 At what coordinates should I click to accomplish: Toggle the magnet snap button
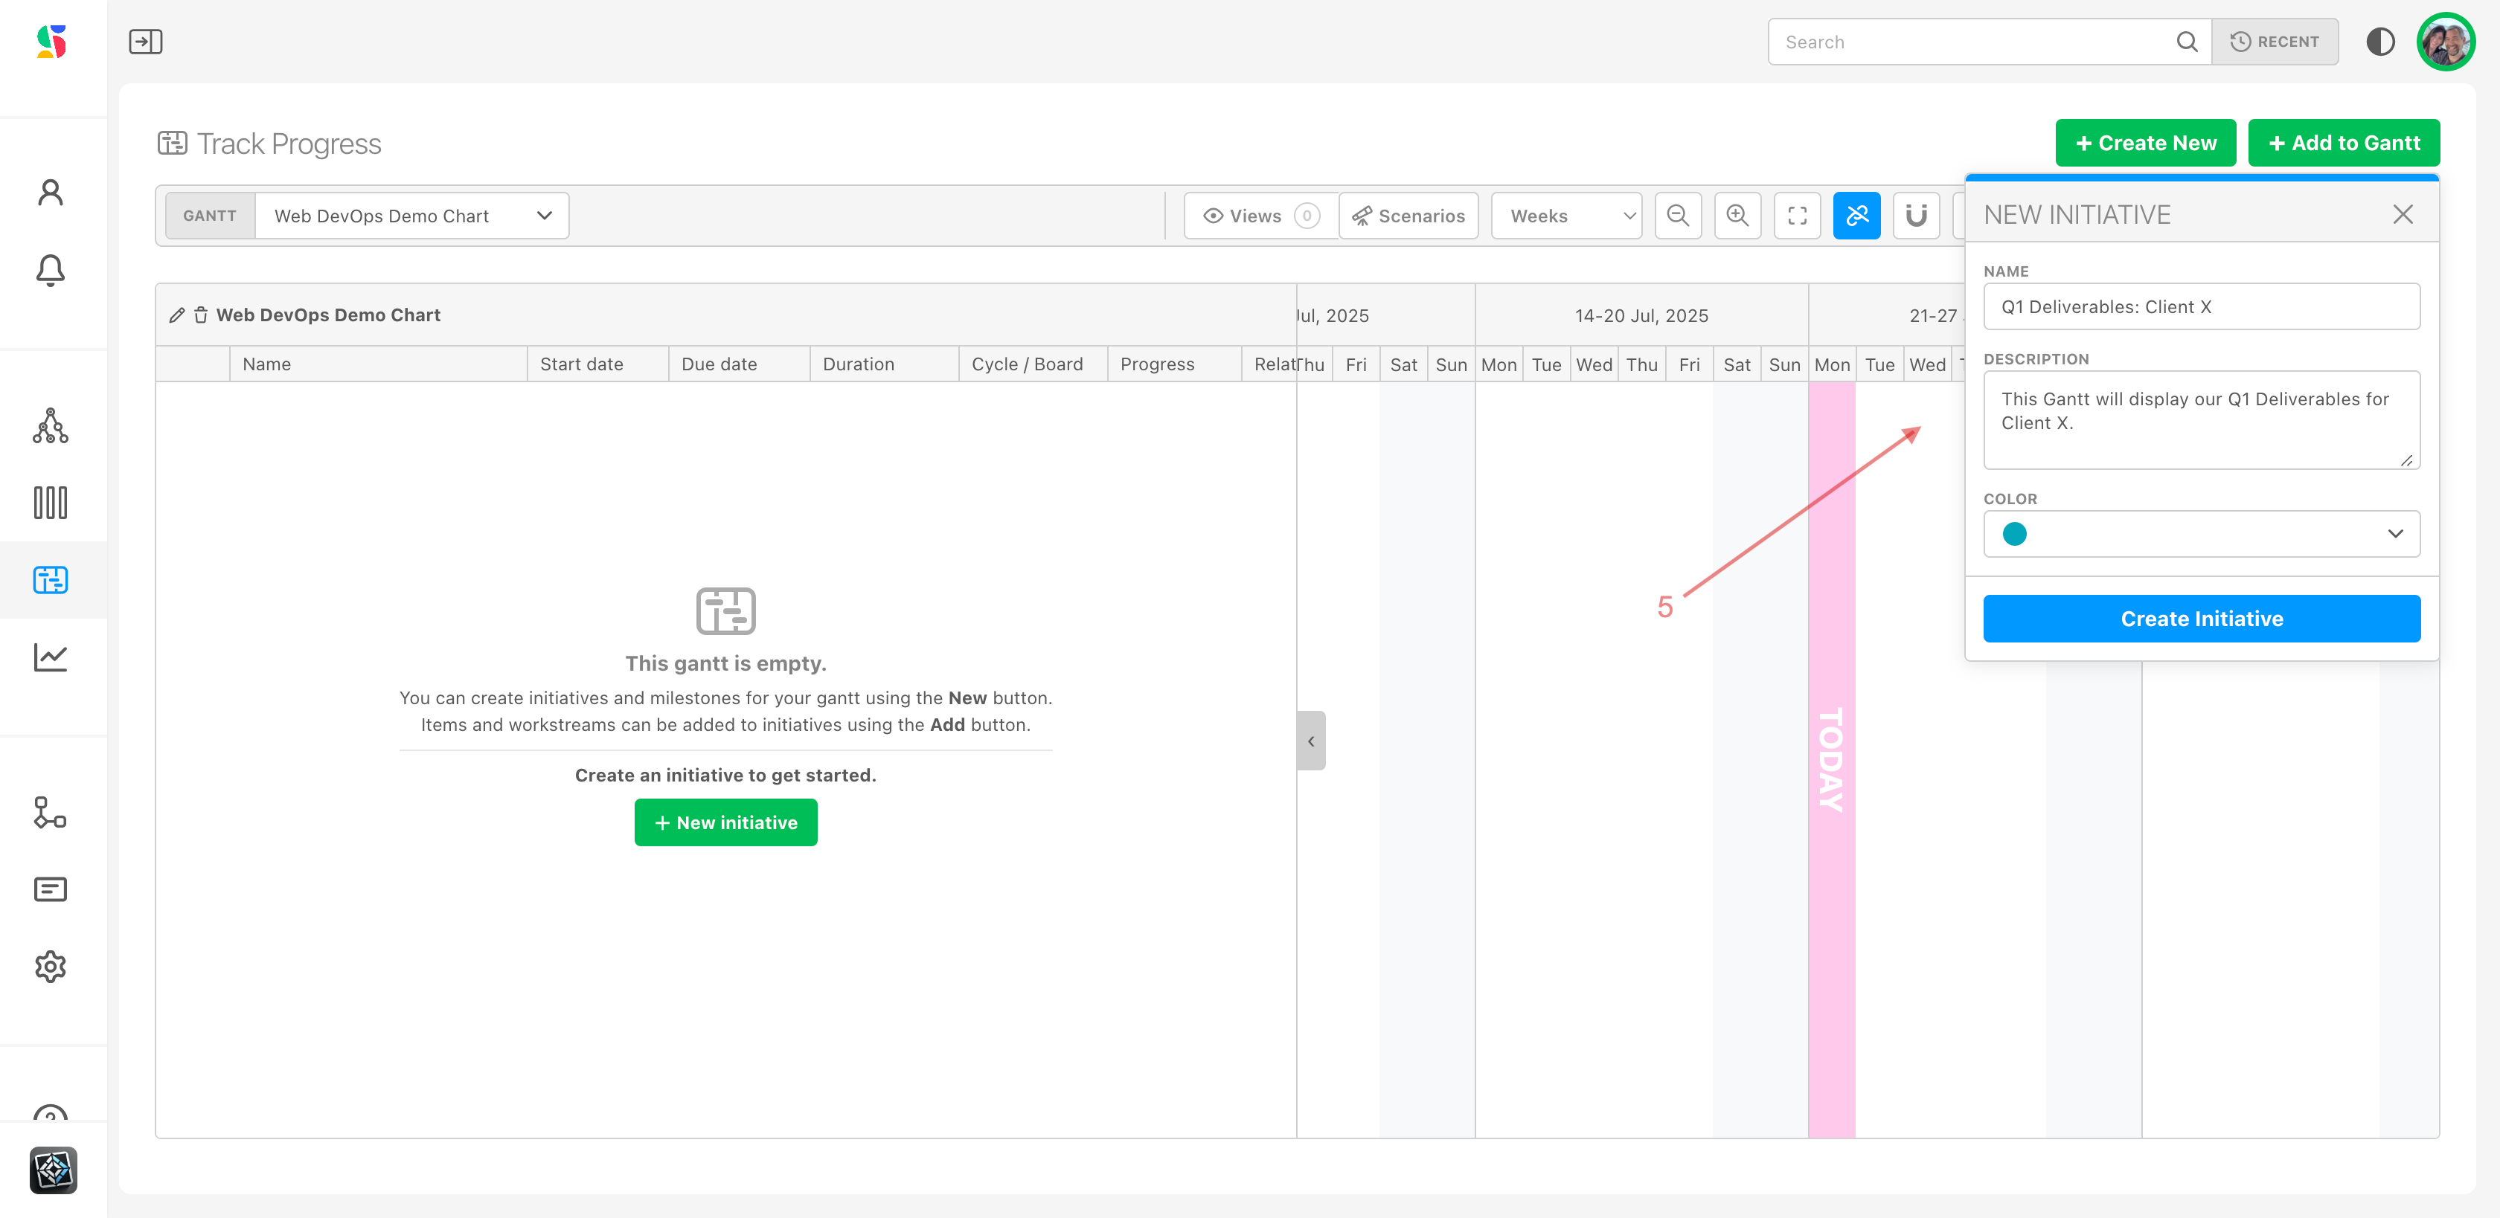pyautogui.click(x=1916, y=216)
